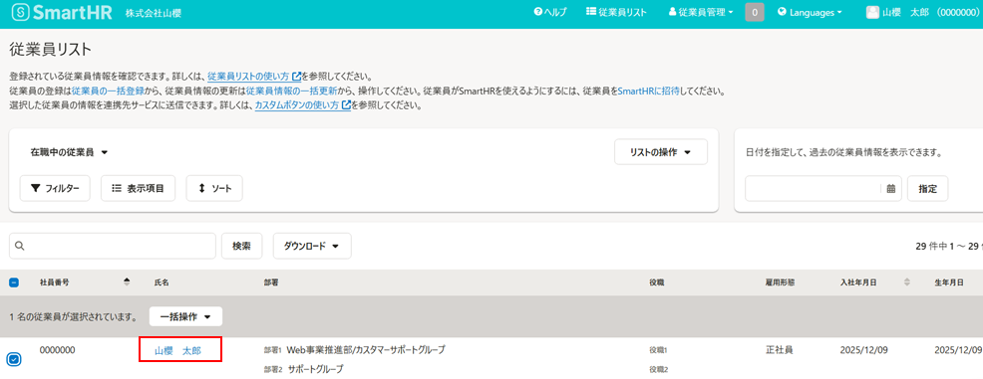Screen dimensions: 983x379
Task: Click Web事業推進部/カスタマーサポートグループ department text
Action: click(366, 350)
